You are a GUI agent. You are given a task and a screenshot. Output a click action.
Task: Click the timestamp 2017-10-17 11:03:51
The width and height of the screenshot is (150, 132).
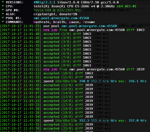coord(21,124)
